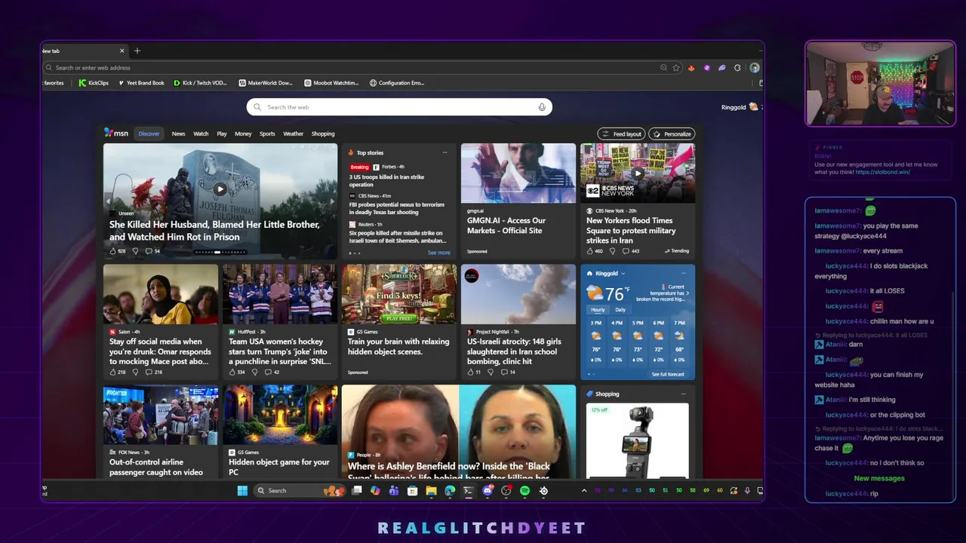Open the Moobot Watchtime bookmark

point(331,83)
